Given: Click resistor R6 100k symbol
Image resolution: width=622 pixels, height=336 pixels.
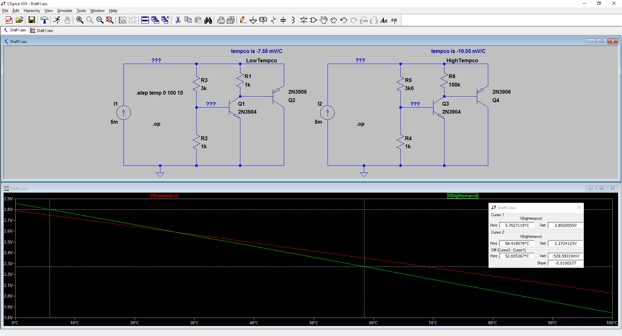Looking at the screenshot, I should pos(444,80).
